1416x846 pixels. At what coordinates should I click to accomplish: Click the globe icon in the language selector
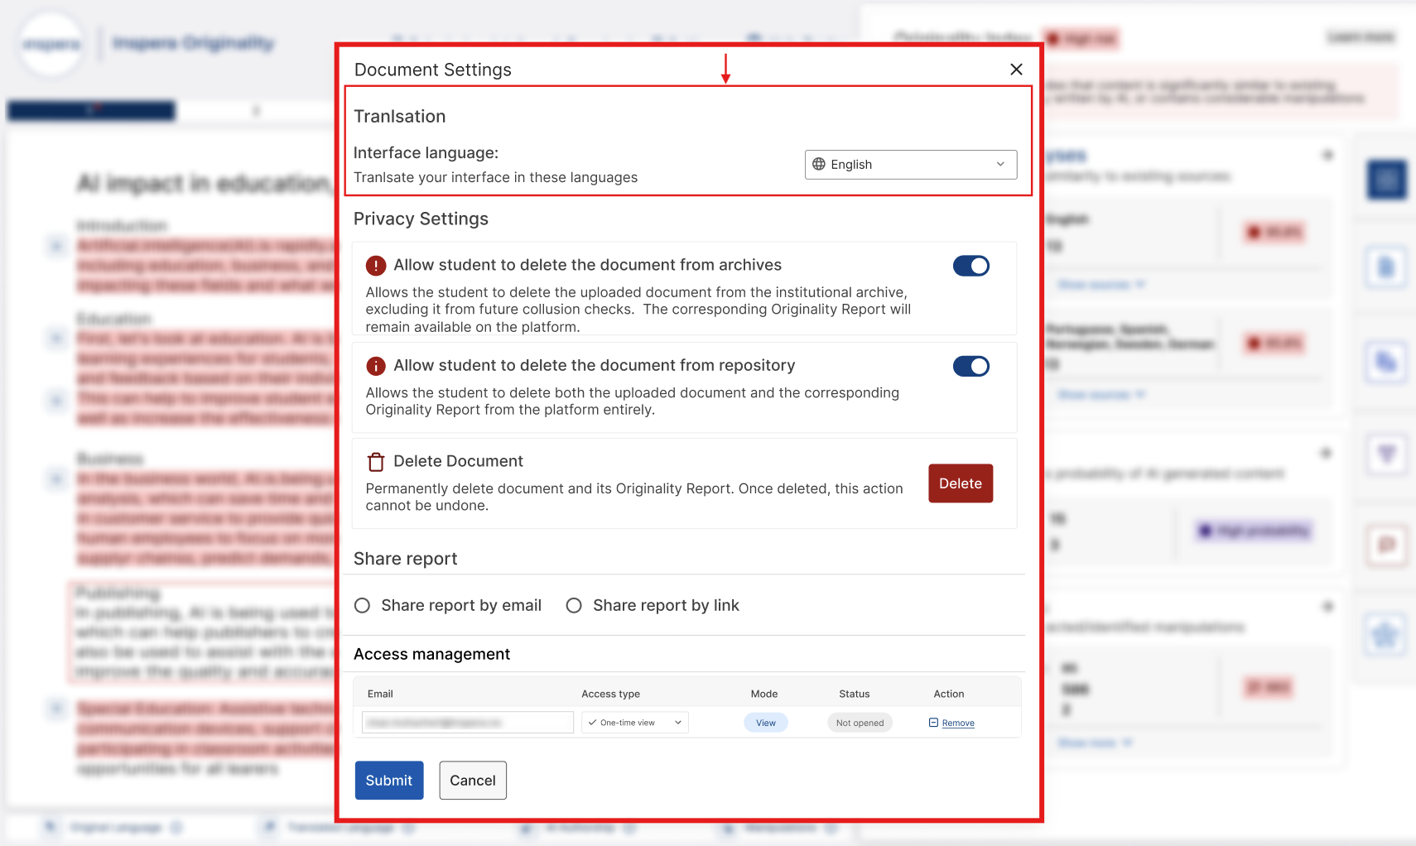(x=819, y=164)
